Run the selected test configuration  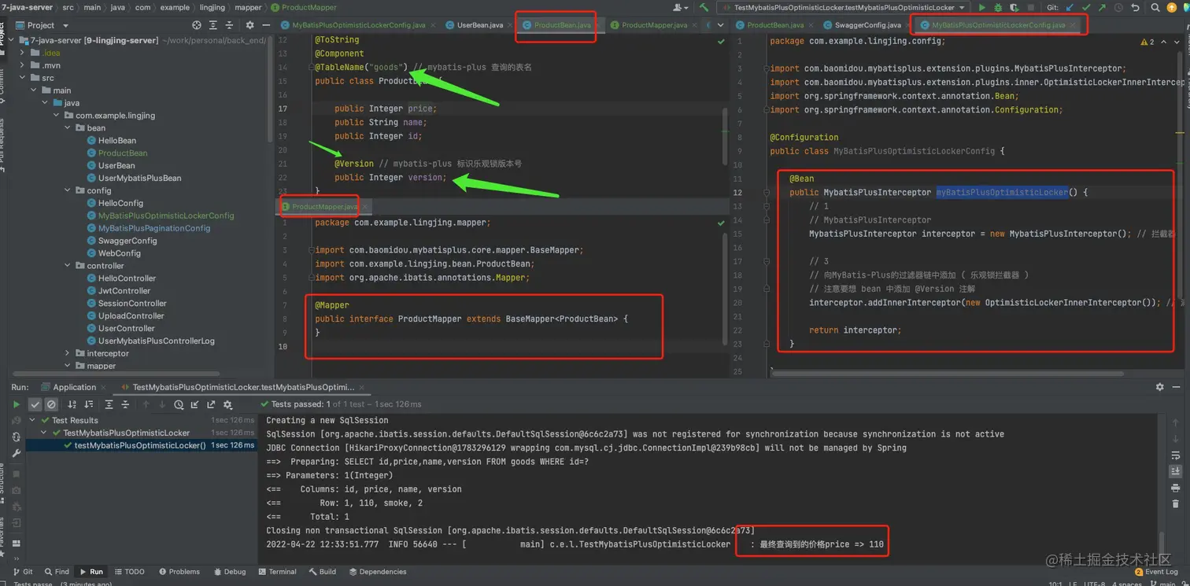click(x=982, y=7)
